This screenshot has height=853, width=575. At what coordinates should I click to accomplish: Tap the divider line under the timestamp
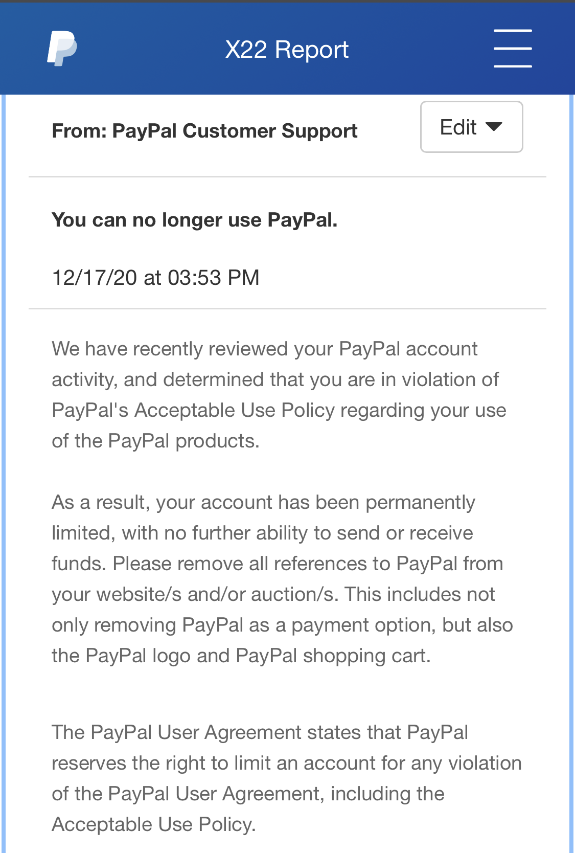pyautogui.click(x=287, y=308)
